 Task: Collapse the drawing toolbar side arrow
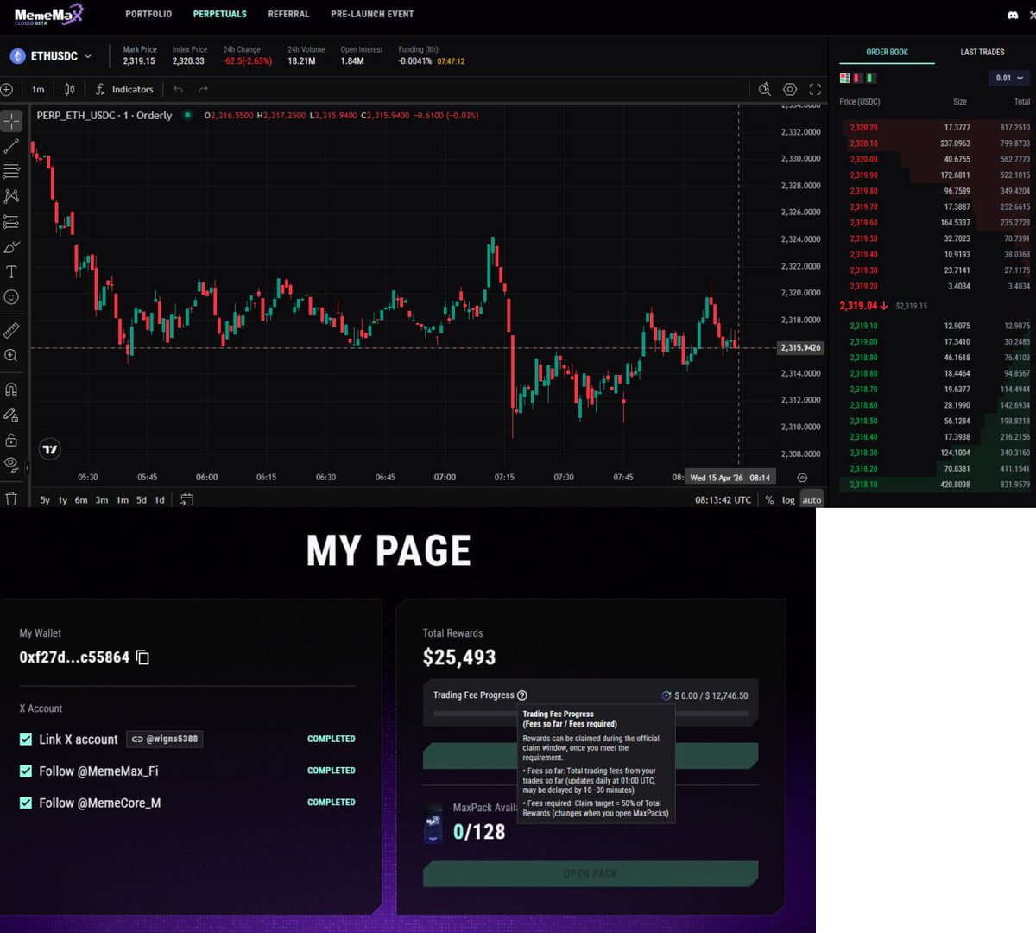pos(27,467)
